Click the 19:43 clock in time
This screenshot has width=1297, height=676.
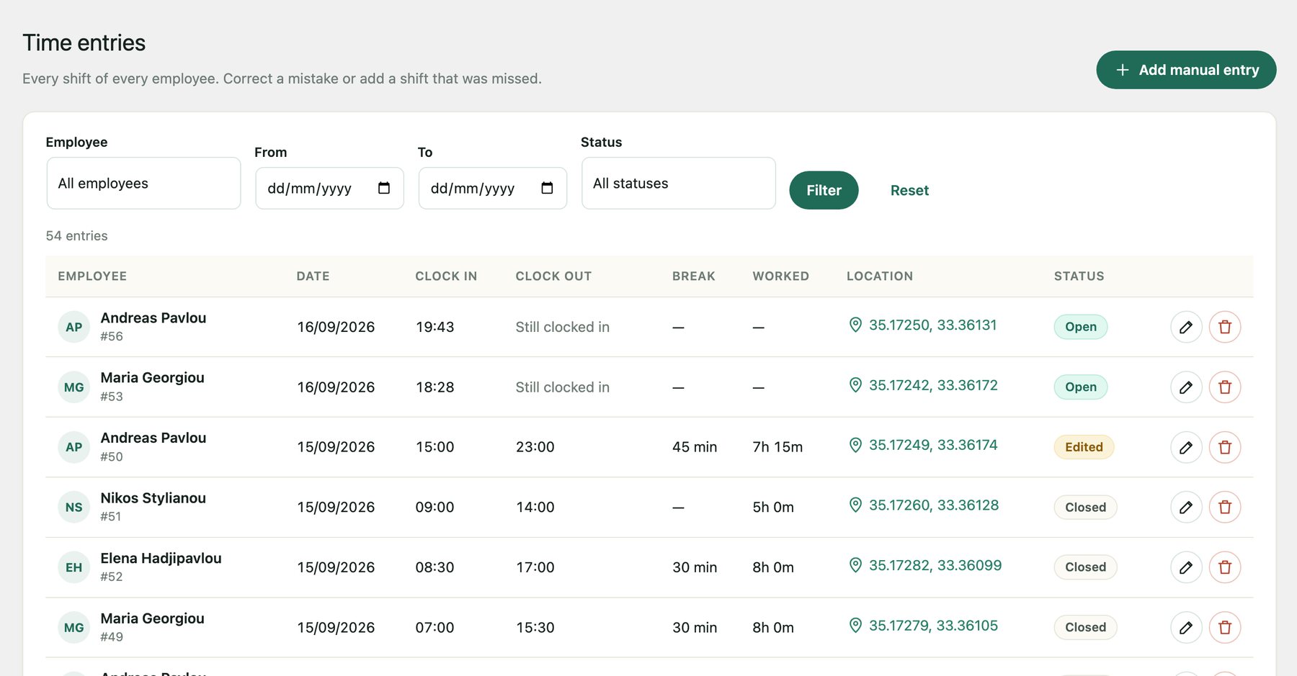coord(434,327)
